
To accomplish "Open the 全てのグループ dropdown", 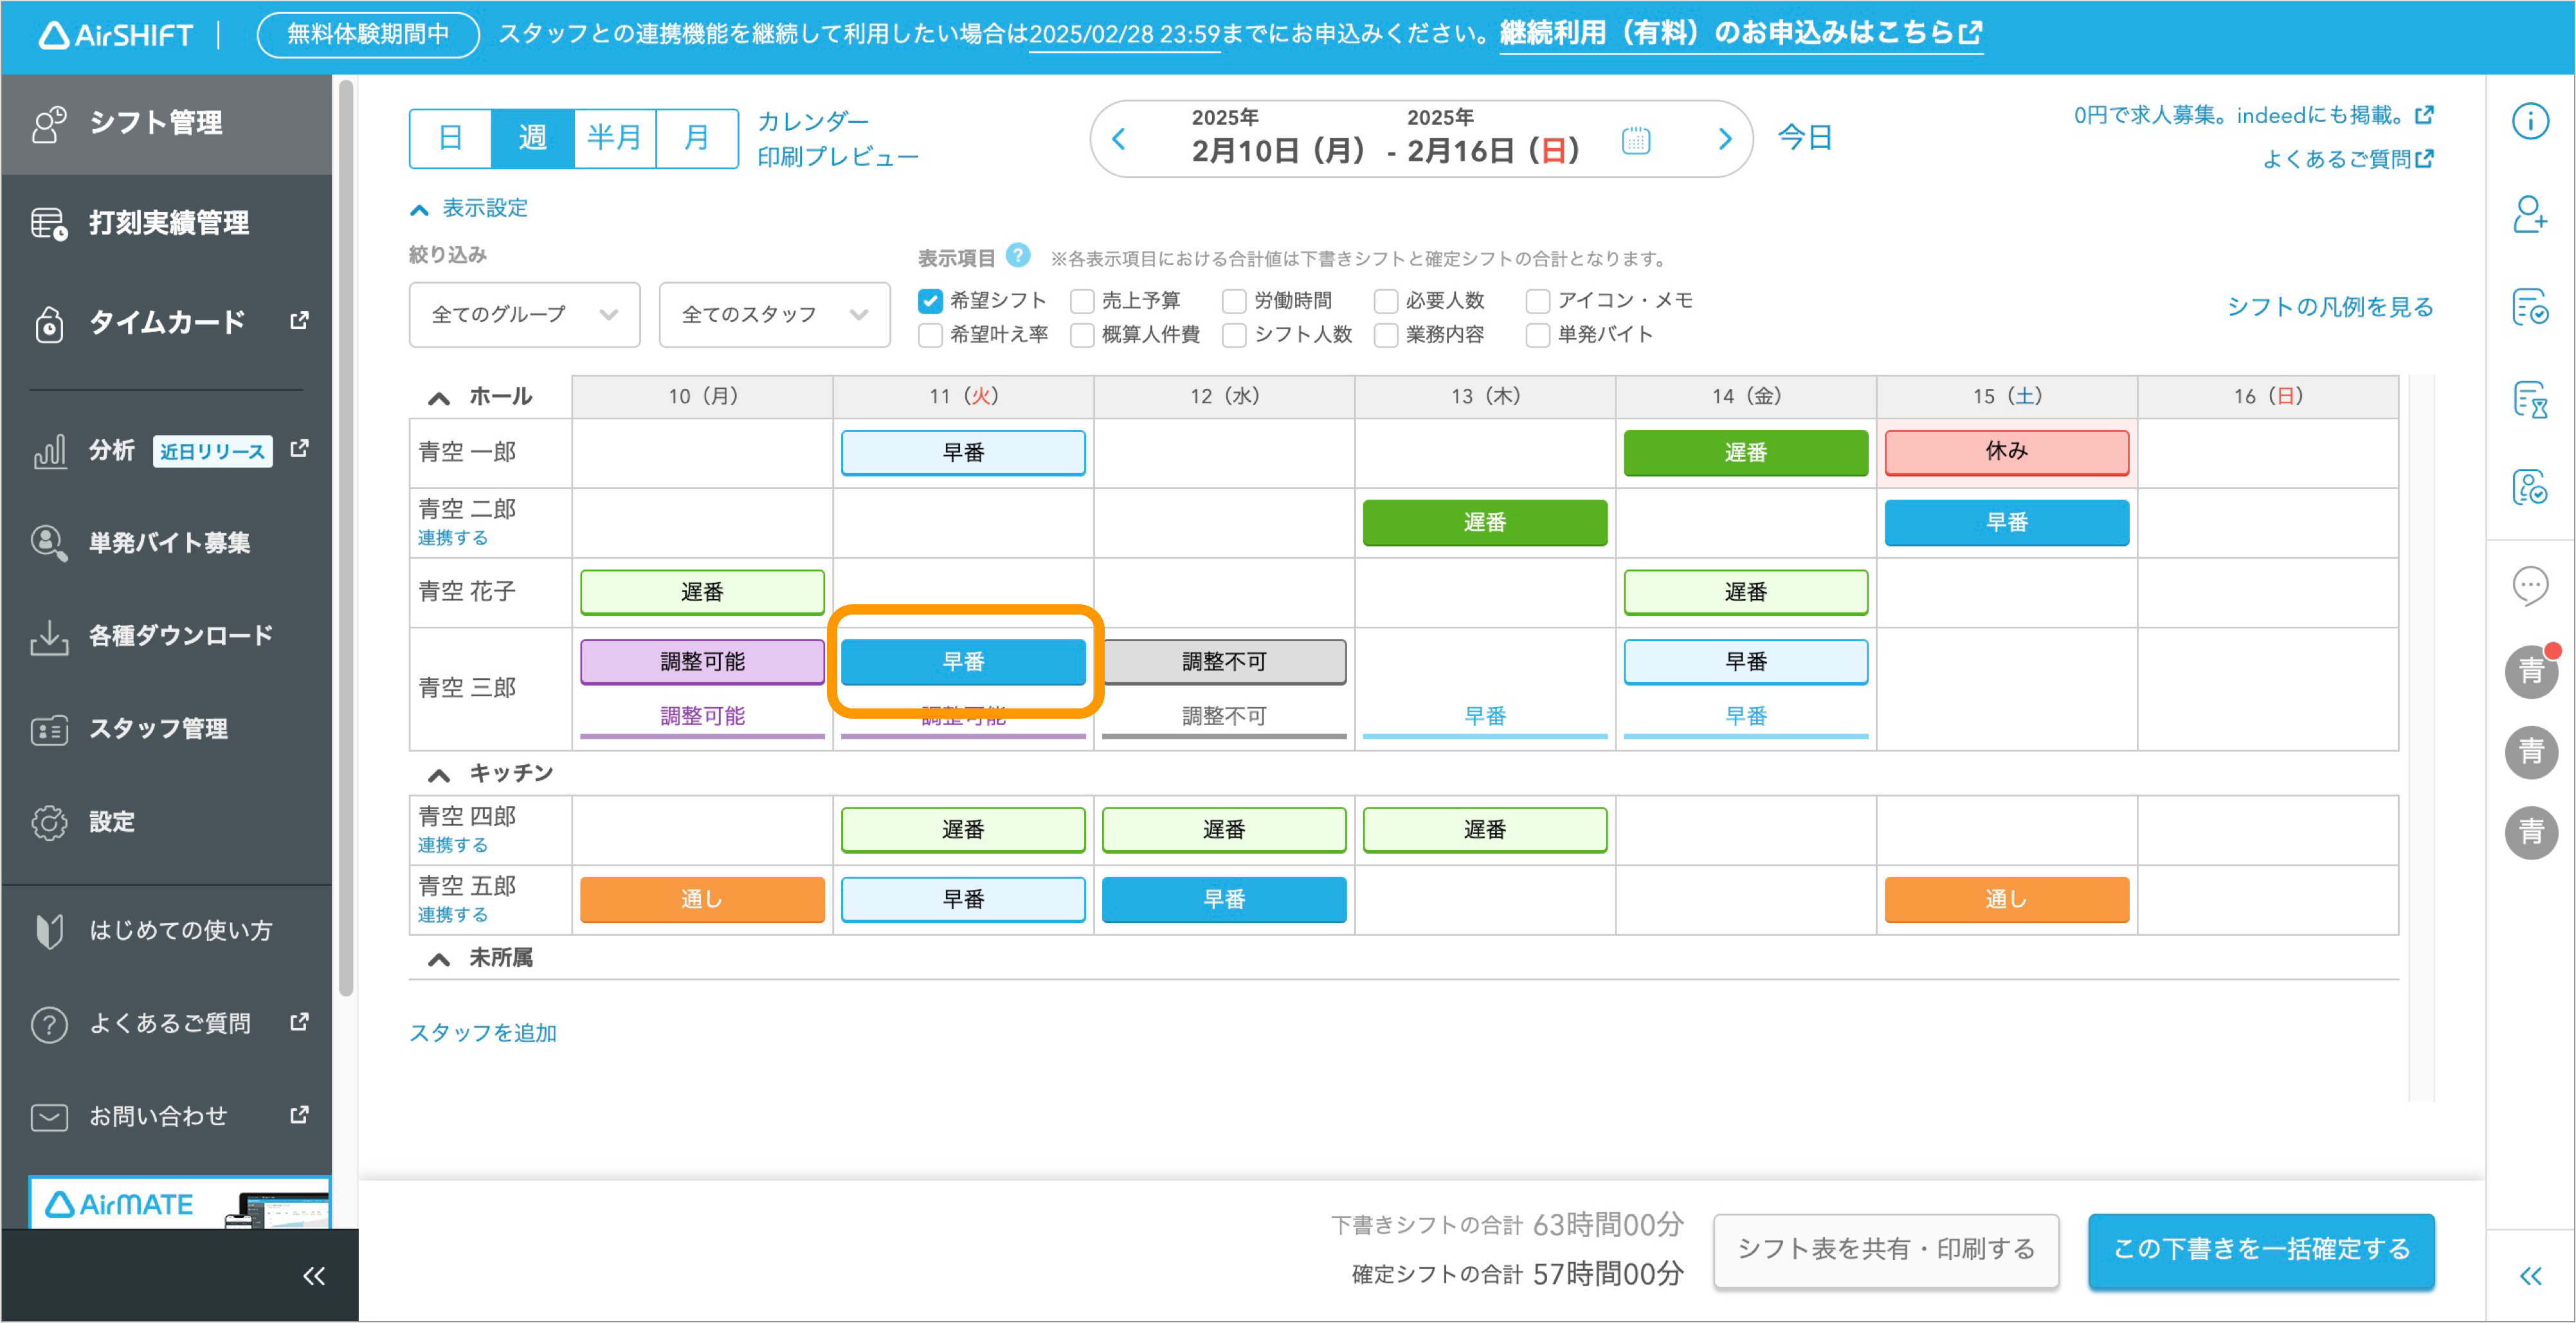I will click(524, 315).
